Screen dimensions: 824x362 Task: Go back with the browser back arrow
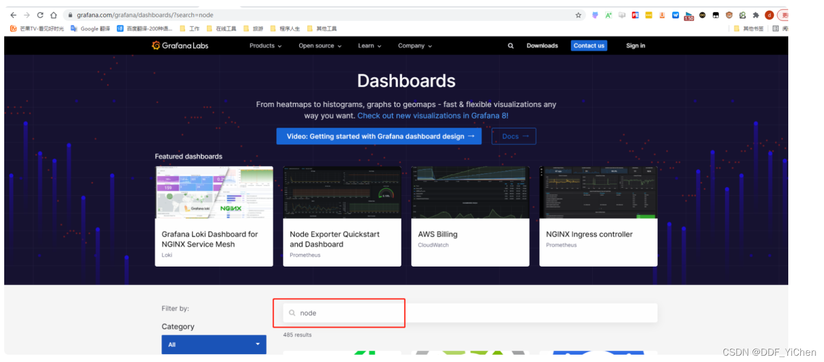[x=13, y=15]
